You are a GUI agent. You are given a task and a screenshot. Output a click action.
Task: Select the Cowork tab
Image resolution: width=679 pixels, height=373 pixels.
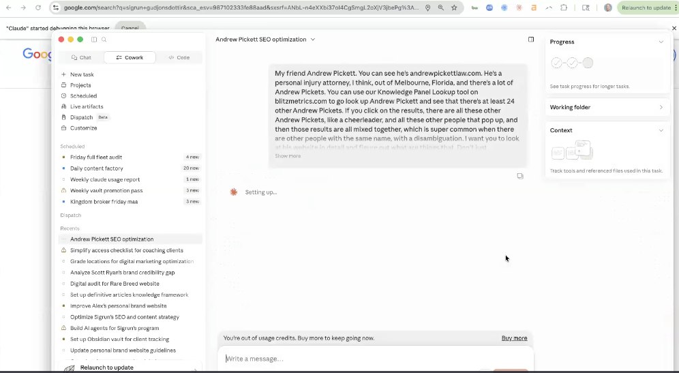130,57
